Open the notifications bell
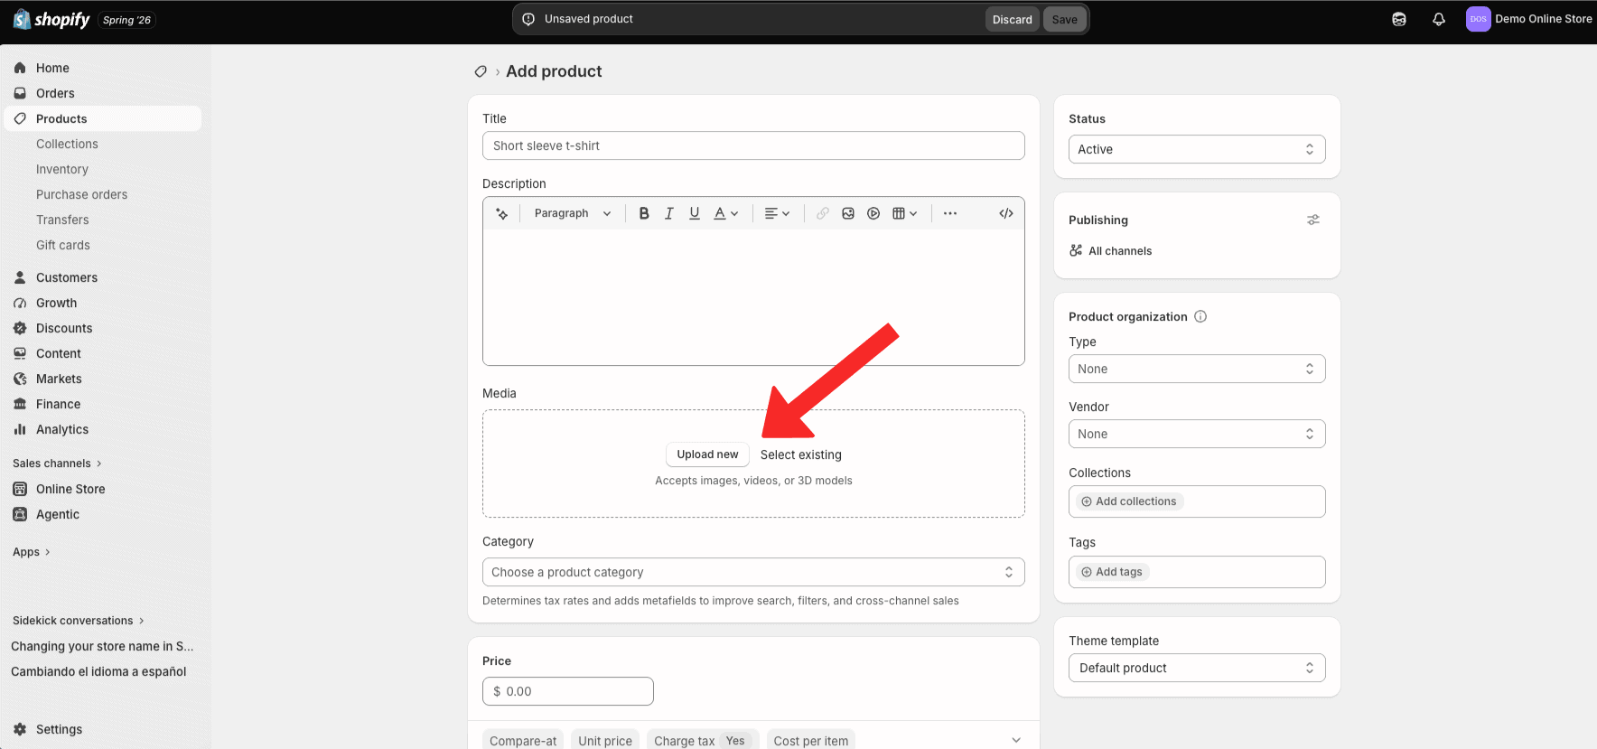Screen dimensions: 1597x749 [x=1439, y=19]
